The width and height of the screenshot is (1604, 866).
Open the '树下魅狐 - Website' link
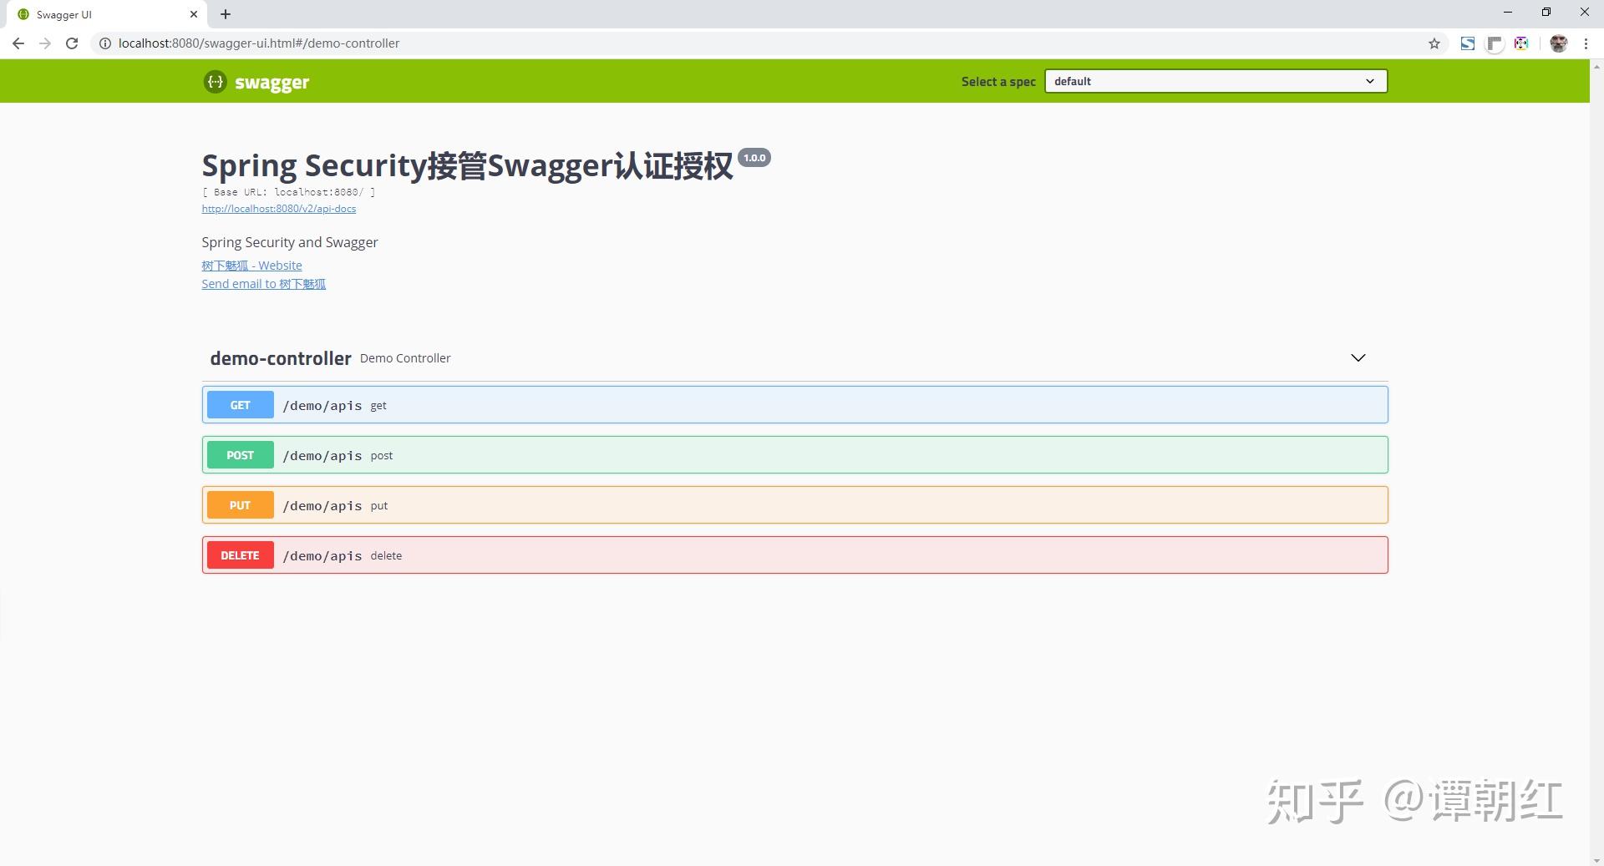[251, 265]
